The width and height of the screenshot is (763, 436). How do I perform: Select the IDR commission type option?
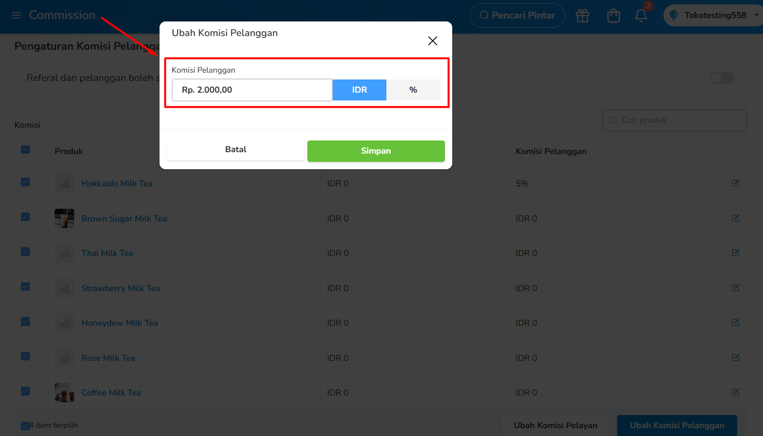pyautogui.click(x=360, y=90)
